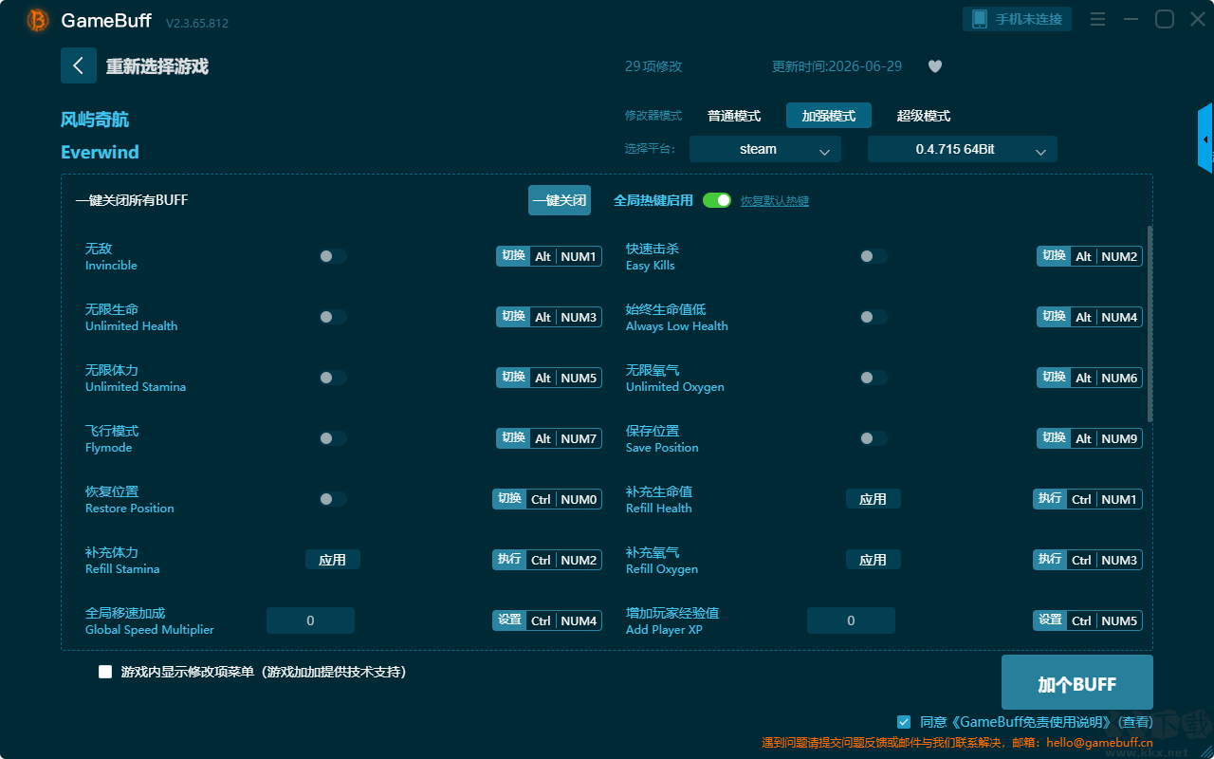This screenshot has width=1214, height=759.
Task: Click the 恢复默认热键 link
Action: coord(775,201)
